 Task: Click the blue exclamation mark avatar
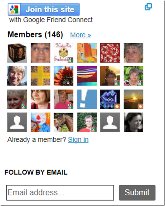point(87,99)
